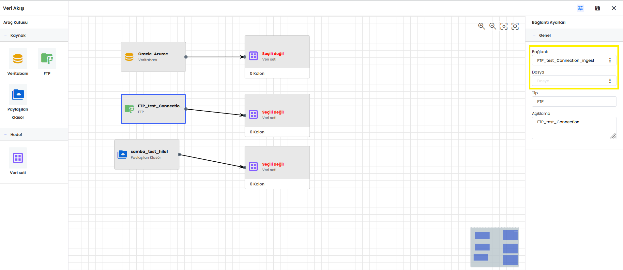Collapse the Kaynak section
This screenshot has height=270, width=623.
coord(6,35)
